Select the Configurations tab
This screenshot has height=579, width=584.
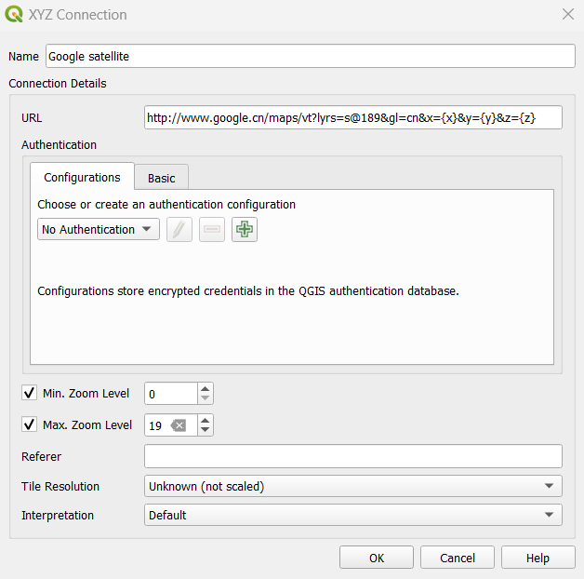(82, 177)
